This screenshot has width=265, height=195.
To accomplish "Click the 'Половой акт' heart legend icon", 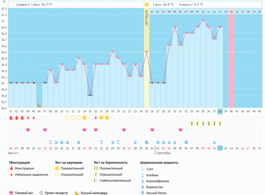I will (x=11, y=193).
